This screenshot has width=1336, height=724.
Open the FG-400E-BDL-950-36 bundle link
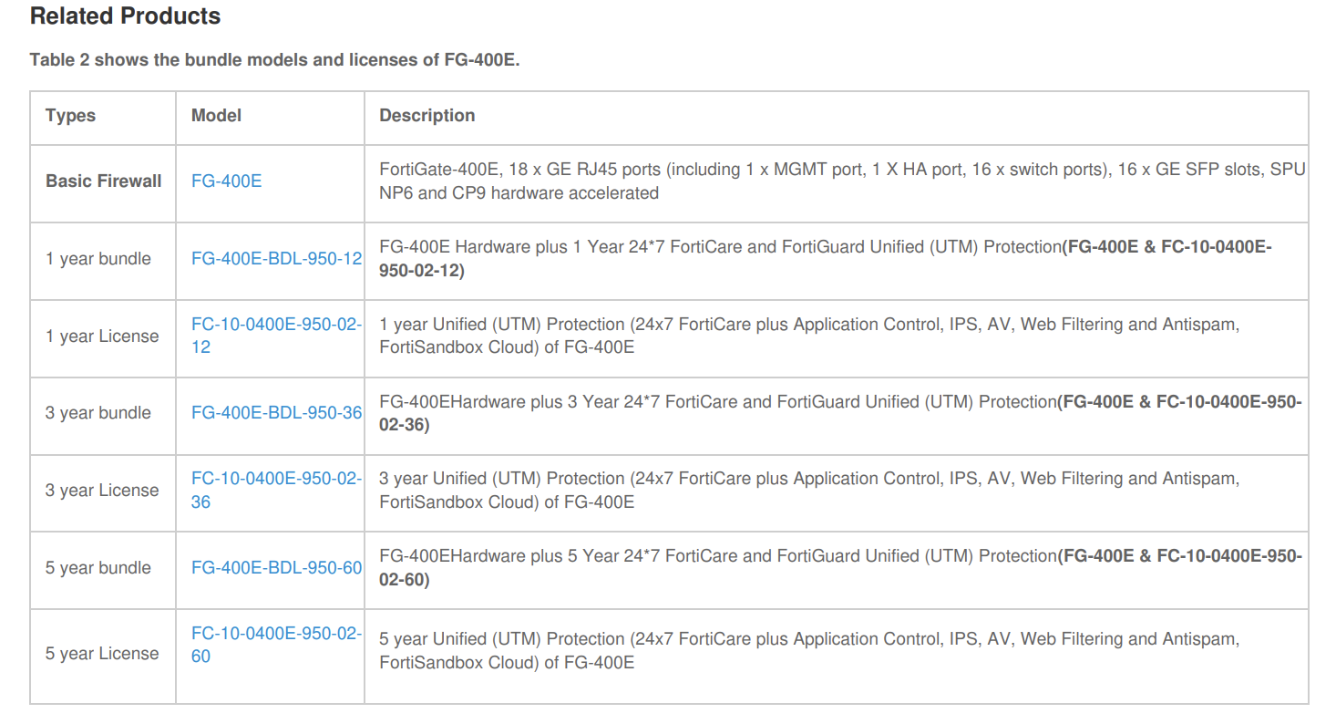(276, 412)
